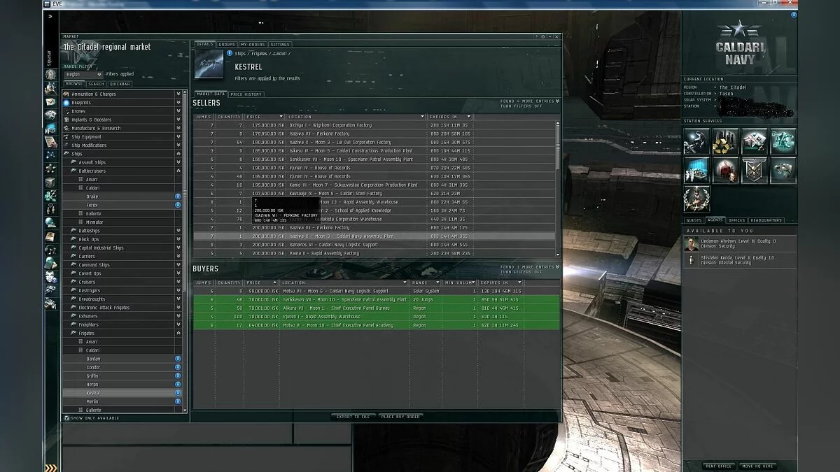Sort sellers by the Price column
Viewport: 840px width, 472px height.
[x=265, y=117]
